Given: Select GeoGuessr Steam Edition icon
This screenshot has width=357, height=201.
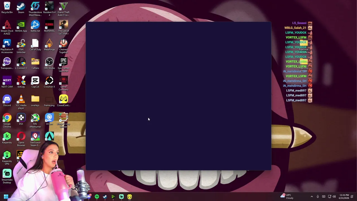Looking at the screenshot, I should (35, 140).
